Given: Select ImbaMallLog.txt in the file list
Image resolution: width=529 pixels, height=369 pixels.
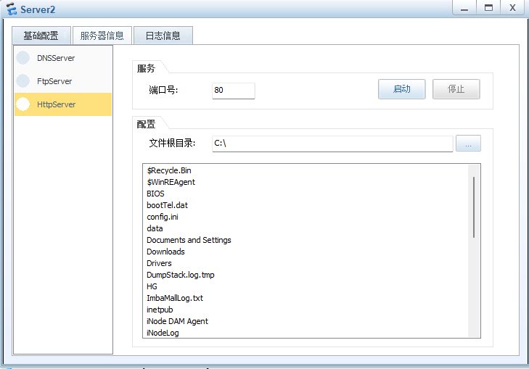Looking at the screenshot, I should tap(175, 298).
